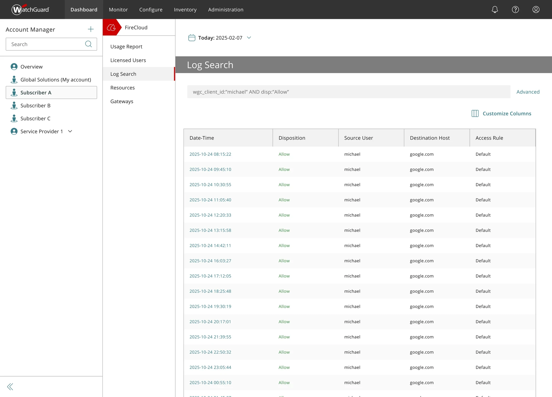552x397 pixels.
Task: Click the Overview account icon
Action: tap(14, 67)
